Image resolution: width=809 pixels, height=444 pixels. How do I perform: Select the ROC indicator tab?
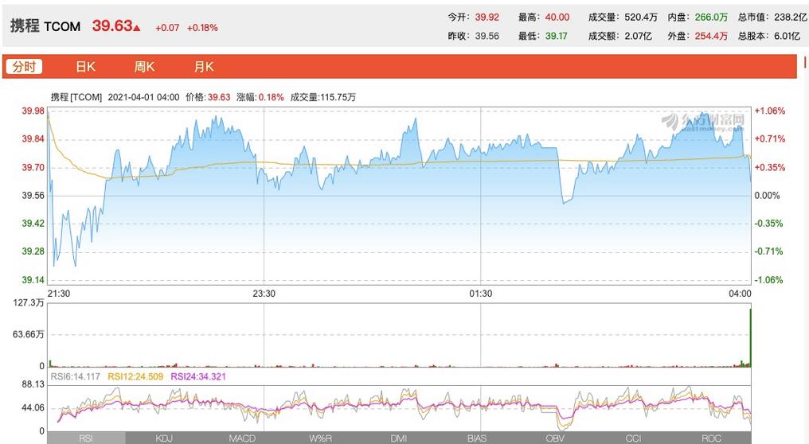click(712, 438)
